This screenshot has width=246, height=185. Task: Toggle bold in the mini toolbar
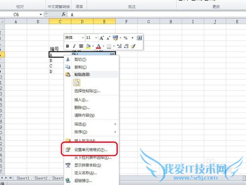[x=67, y=46]
